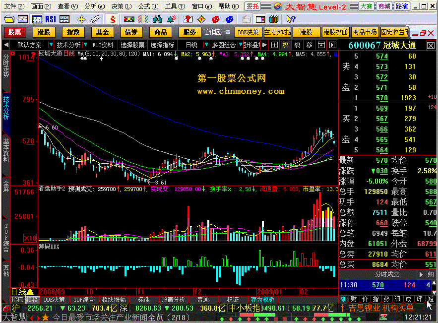Viewport: 438px width, 323px height.
Task: Click the 港股 button beside 股票
Action: click(x=44, y=32)
